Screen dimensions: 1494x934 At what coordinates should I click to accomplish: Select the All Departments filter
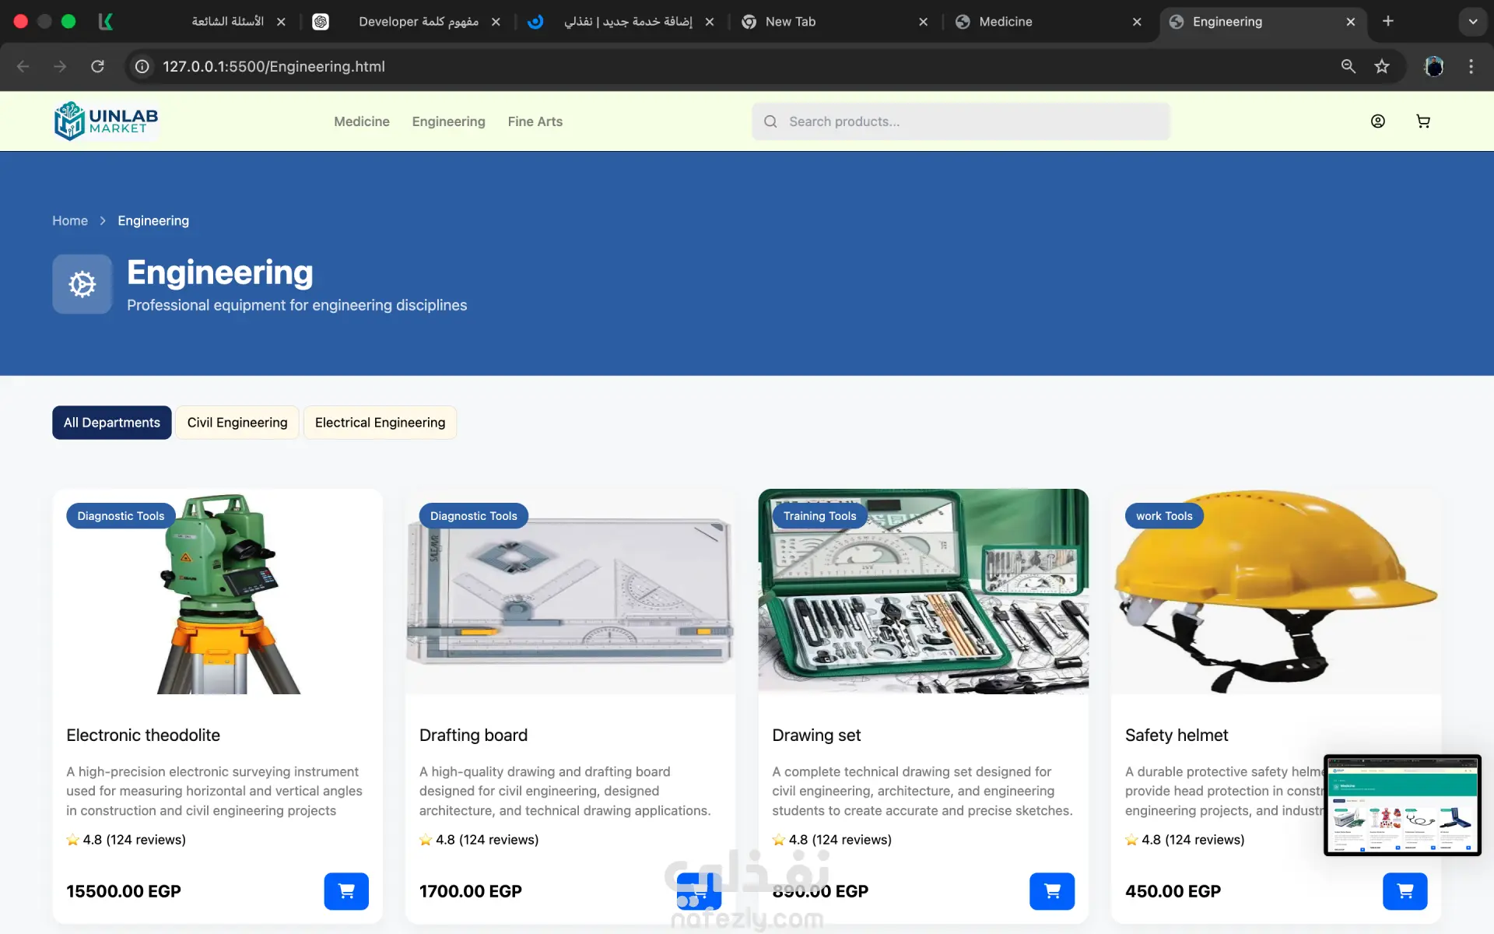112,423
